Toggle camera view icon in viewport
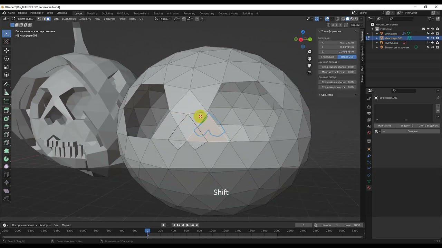 309,66
